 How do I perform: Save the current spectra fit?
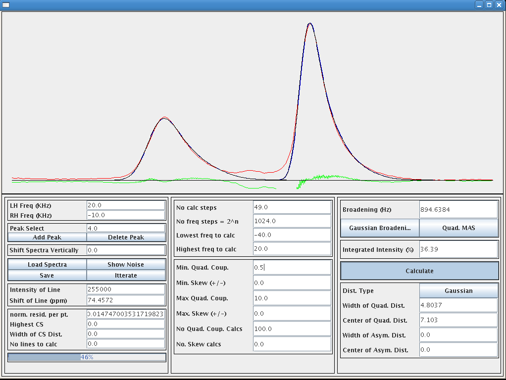click(47, 276)
